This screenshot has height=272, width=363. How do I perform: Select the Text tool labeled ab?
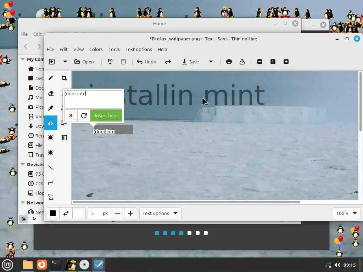click(x=51, y=123)
